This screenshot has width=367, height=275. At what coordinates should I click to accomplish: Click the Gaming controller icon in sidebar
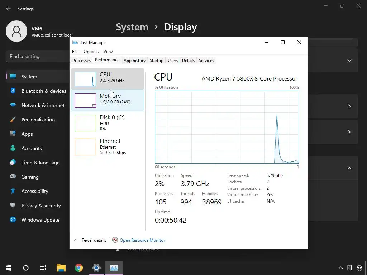13,177
